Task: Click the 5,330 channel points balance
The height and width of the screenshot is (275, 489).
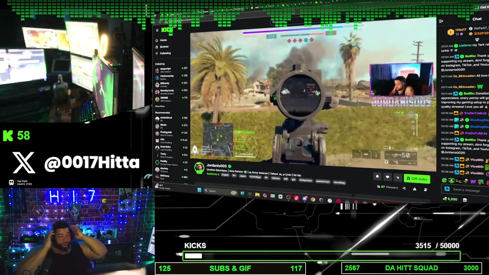Action: coord(450,199)
